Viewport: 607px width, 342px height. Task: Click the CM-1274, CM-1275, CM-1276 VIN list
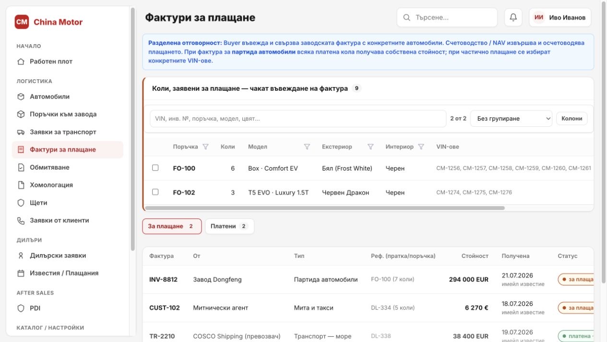[474, 193]
